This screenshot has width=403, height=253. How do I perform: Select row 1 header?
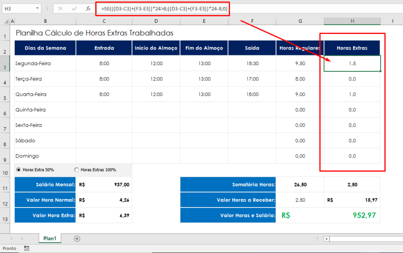click(5, 33)
